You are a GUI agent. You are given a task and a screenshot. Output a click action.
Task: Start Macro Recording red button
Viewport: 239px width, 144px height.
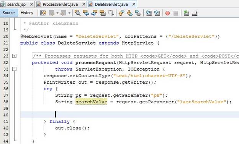click(167, 13)
